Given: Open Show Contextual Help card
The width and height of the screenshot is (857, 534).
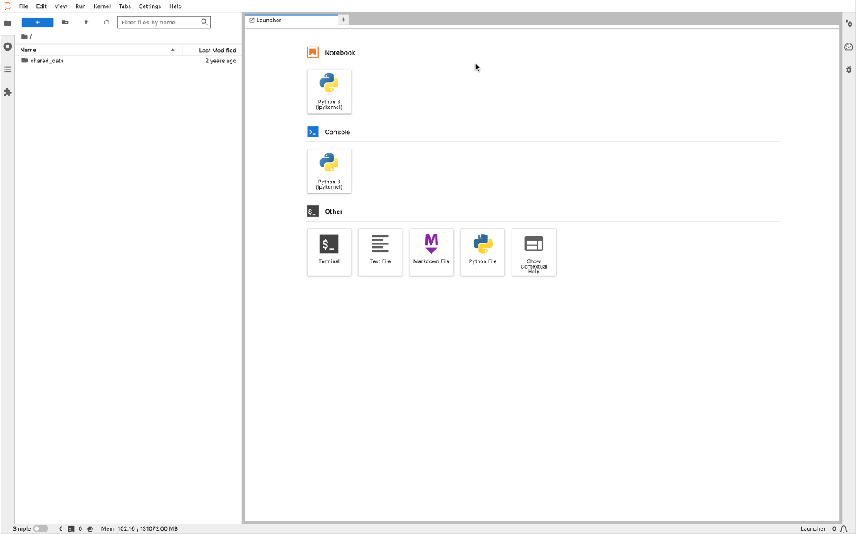Looking at the screenshot, I should point(534,252).
